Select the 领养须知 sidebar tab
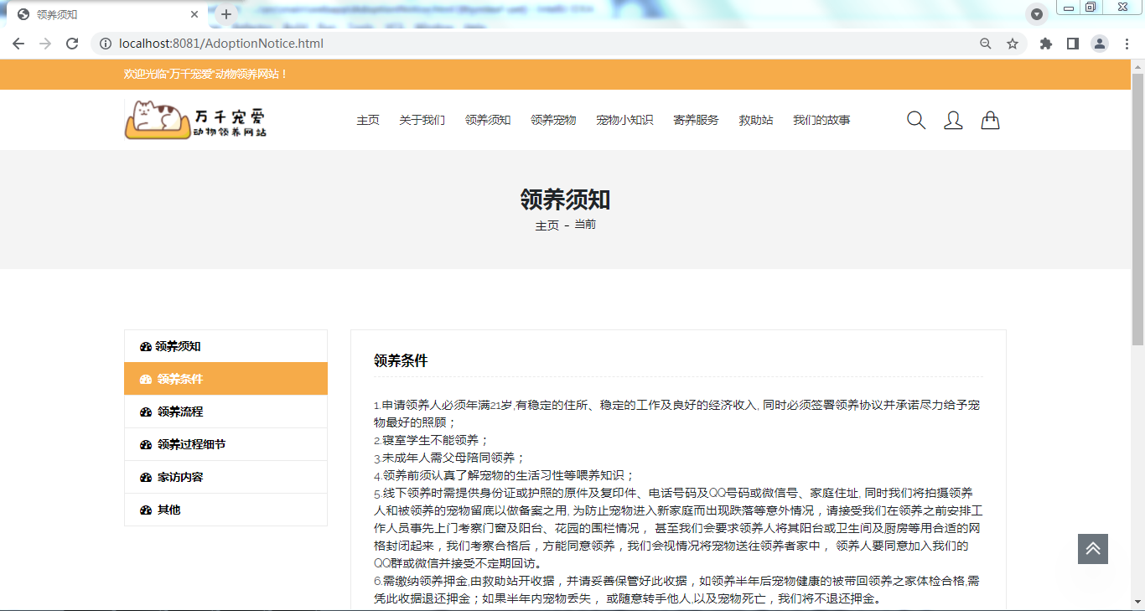1145x611 pixels. pos(225,346)
